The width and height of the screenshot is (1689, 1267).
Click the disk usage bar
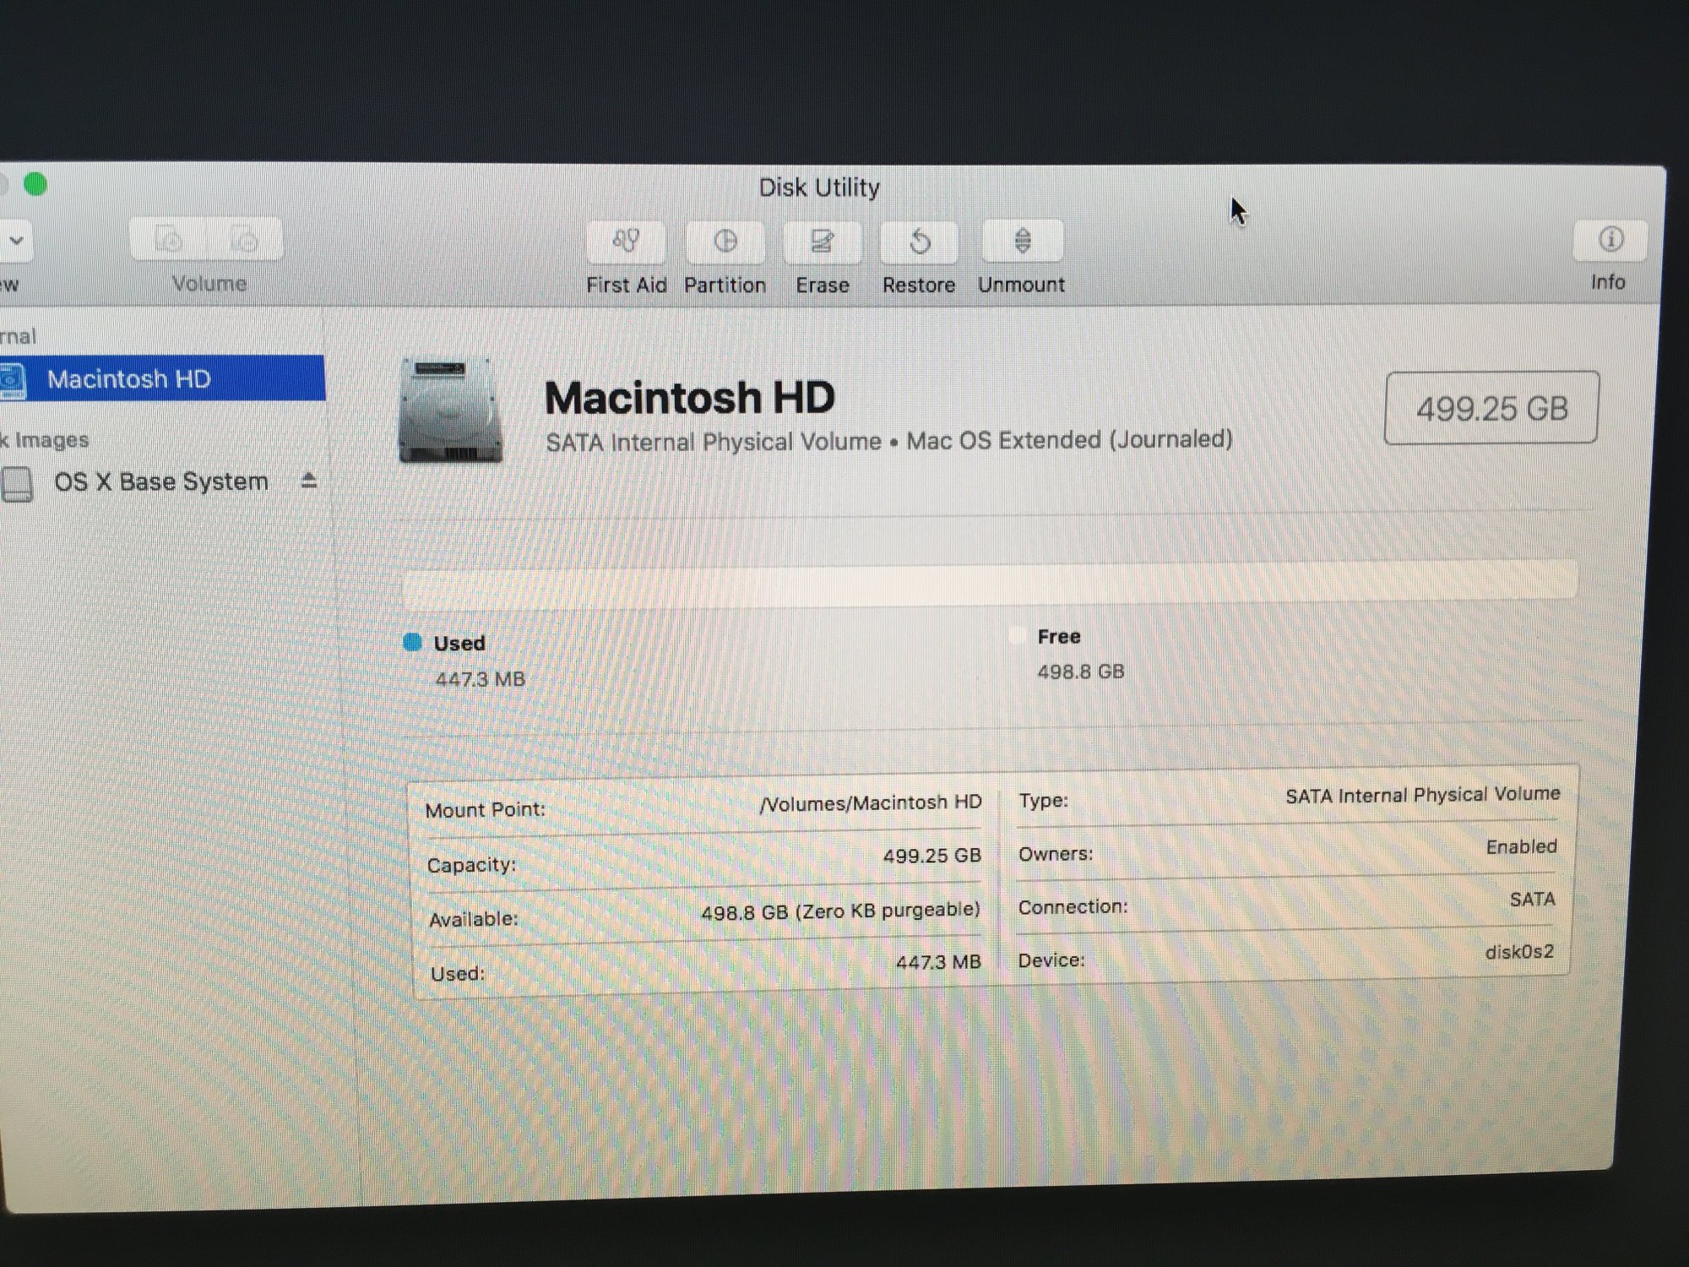(x=990, y=583)
